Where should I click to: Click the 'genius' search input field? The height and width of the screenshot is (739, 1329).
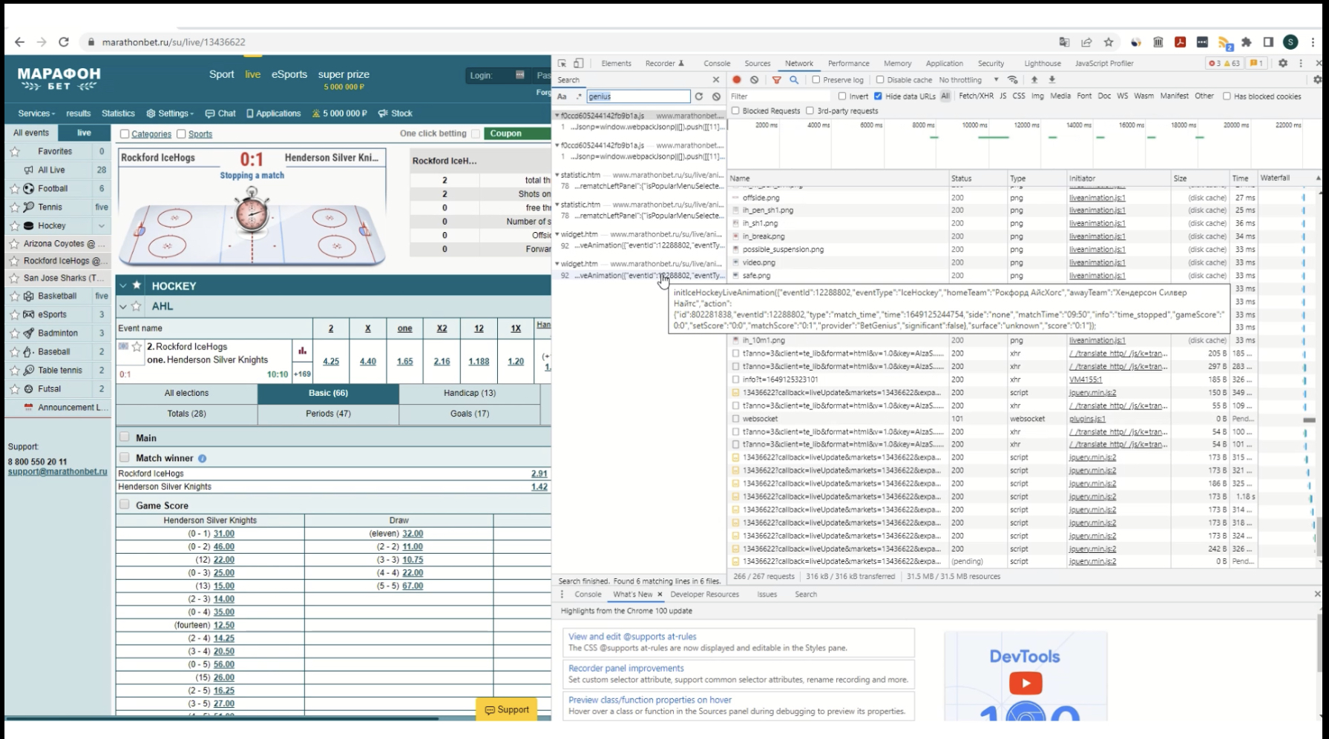pyautogui.click(x=638, y=96)
